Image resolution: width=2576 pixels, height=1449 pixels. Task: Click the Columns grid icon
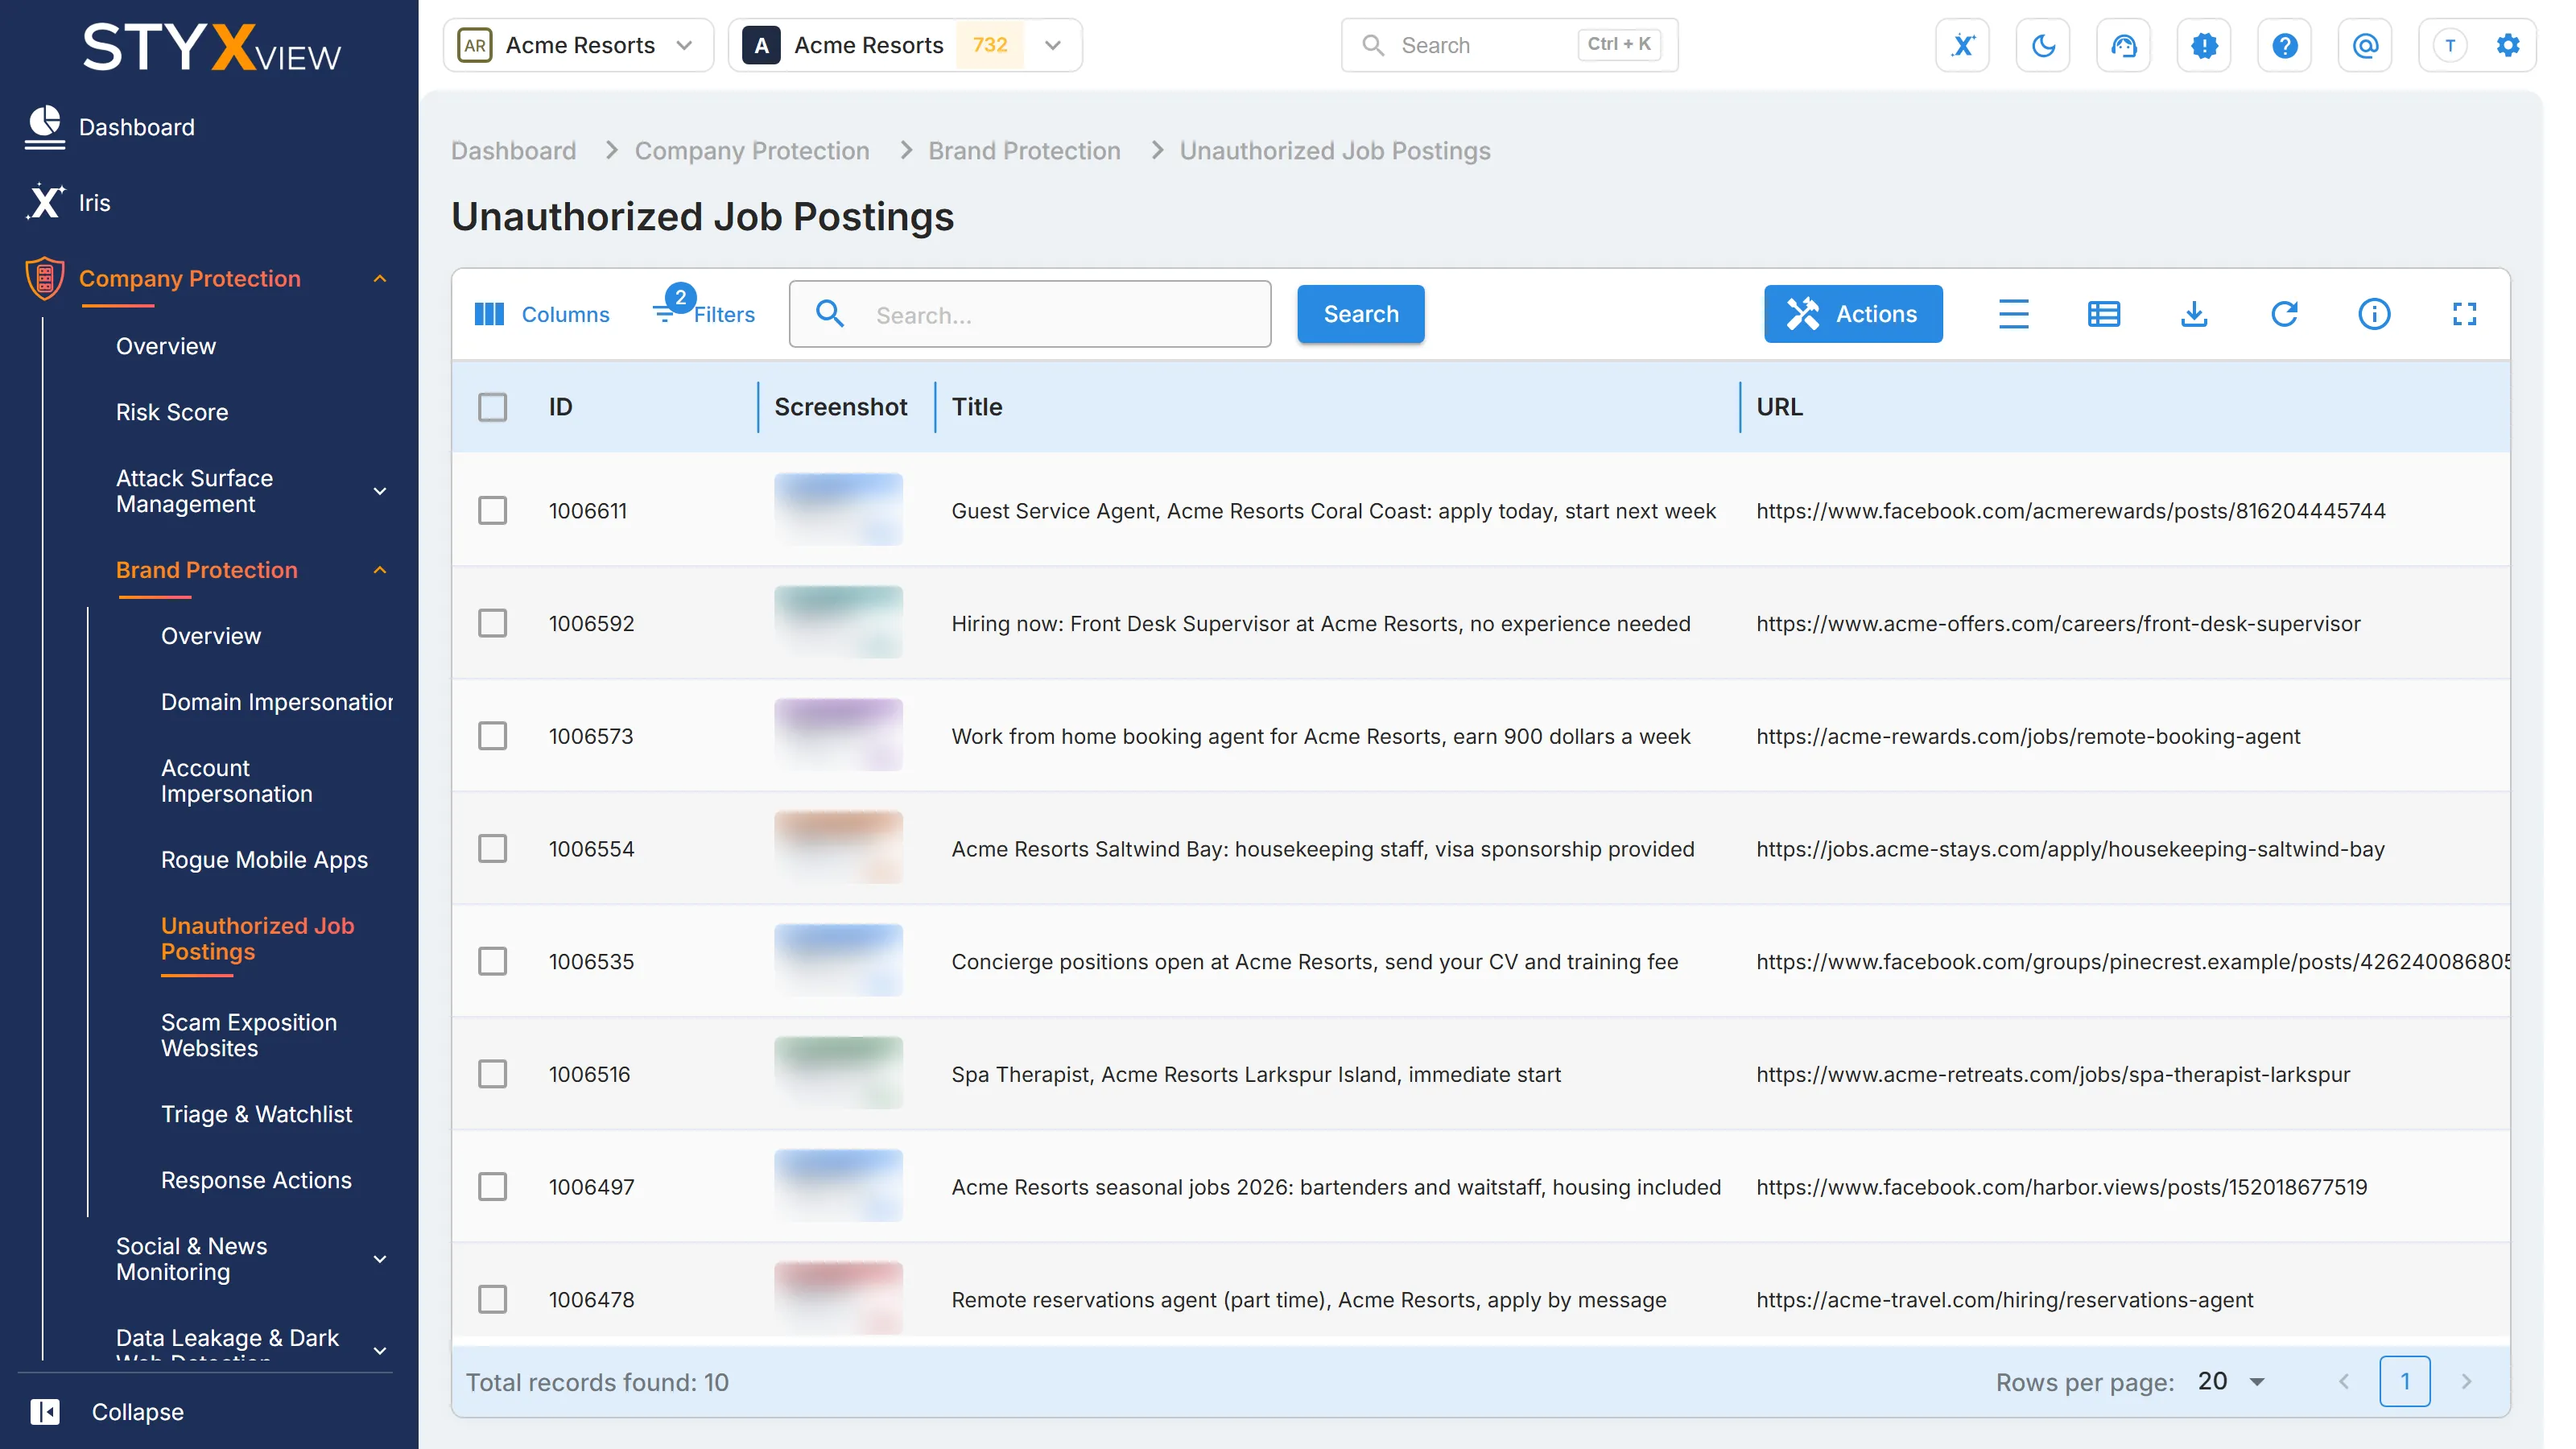pyautogui.click(x=489, y=314)
